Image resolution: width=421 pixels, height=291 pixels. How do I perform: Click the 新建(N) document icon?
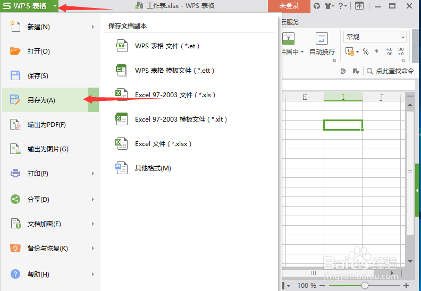coord(15,27)
